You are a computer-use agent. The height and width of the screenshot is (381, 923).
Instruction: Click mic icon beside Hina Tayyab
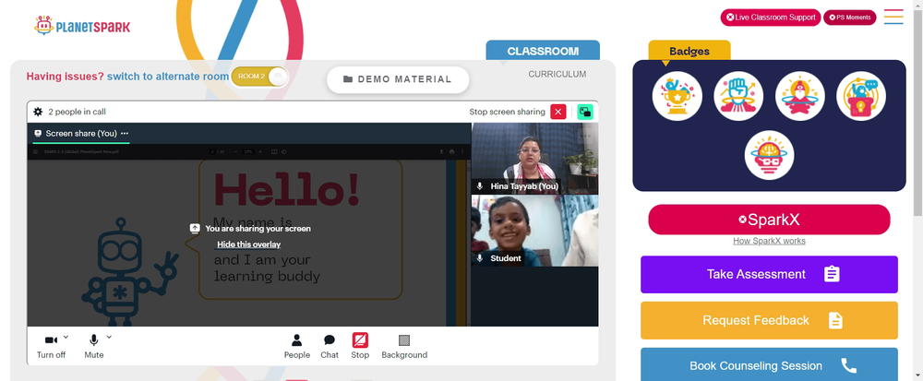[480, 186]
